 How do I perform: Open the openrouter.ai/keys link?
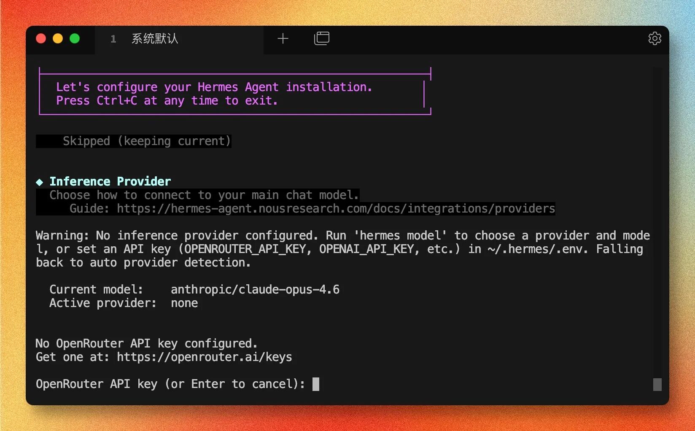pyautogui.click(x=204, y=357)
